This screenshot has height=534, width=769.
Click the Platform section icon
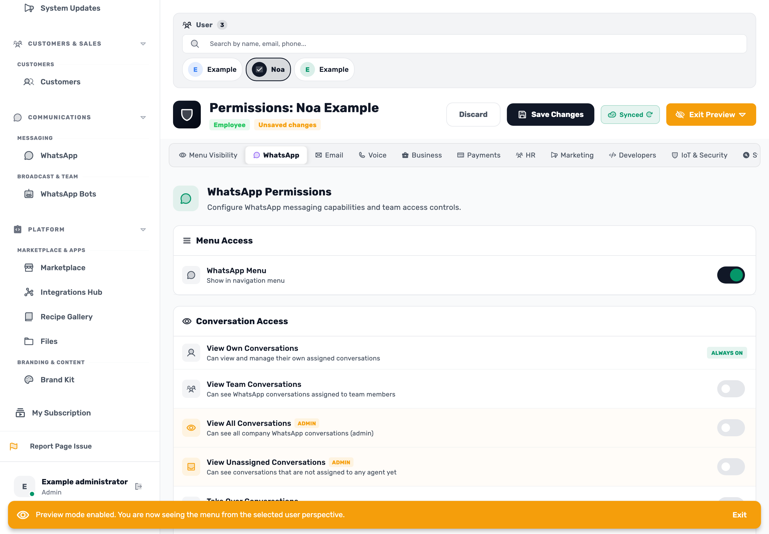[18, 230]
